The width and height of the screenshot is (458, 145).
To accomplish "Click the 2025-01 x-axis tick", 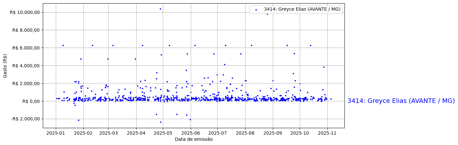I will pyautogui.click(x=56, y=133).
